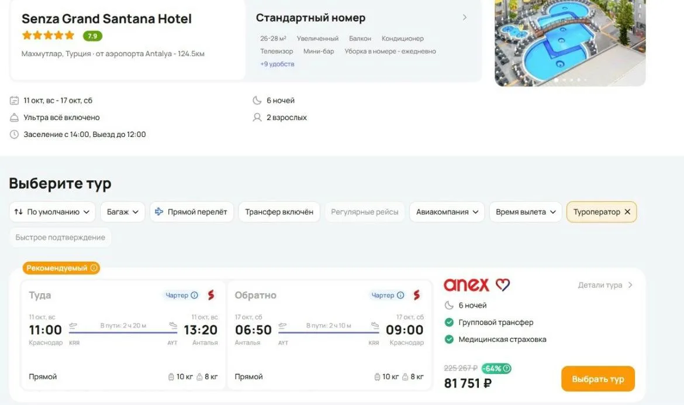Image resolution: width=684 pixels, height=405 pixels.
Task: Click the Anex tour operator logo
Action: (467, 285)
